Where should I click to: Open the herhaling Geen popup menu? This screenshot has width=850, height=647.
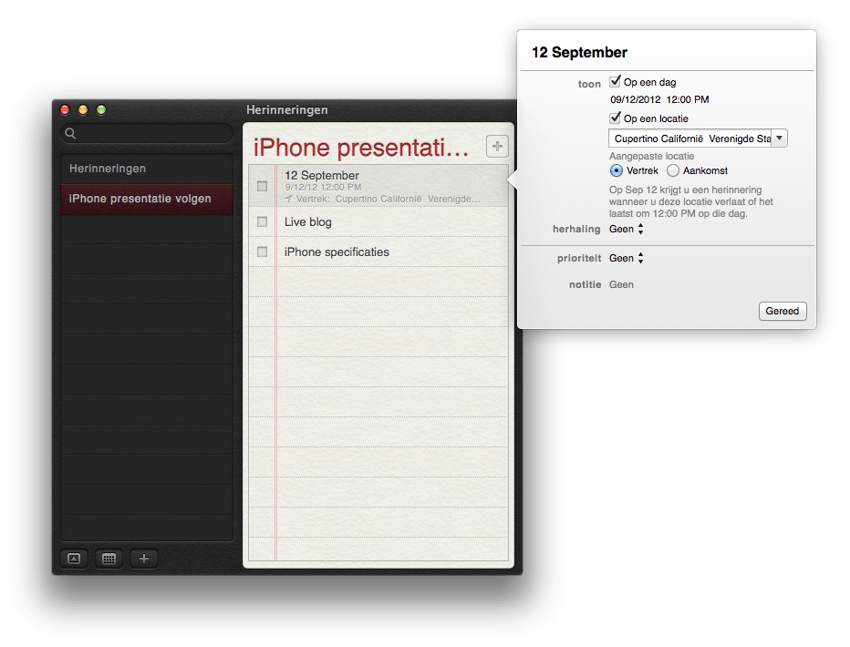(627, 230)
